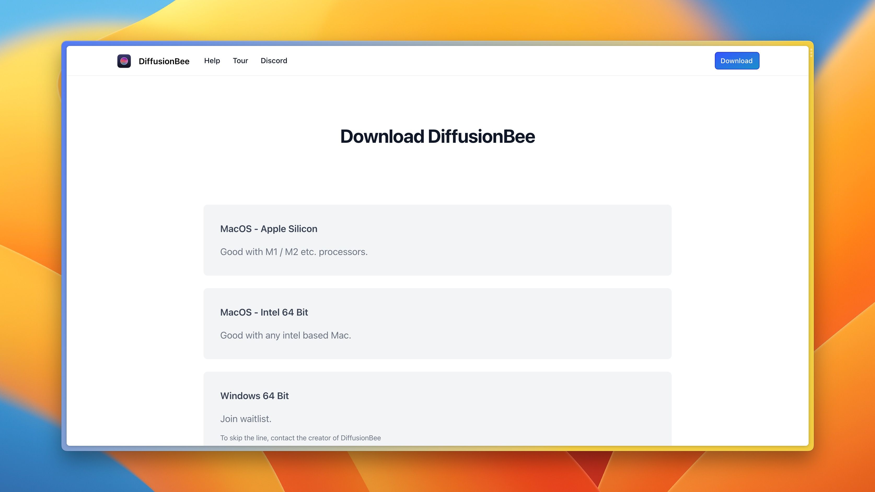Click the gradient app icon beside DiffusionBee
The height and width of the screenshot is (492, 875).
(124, 61)
